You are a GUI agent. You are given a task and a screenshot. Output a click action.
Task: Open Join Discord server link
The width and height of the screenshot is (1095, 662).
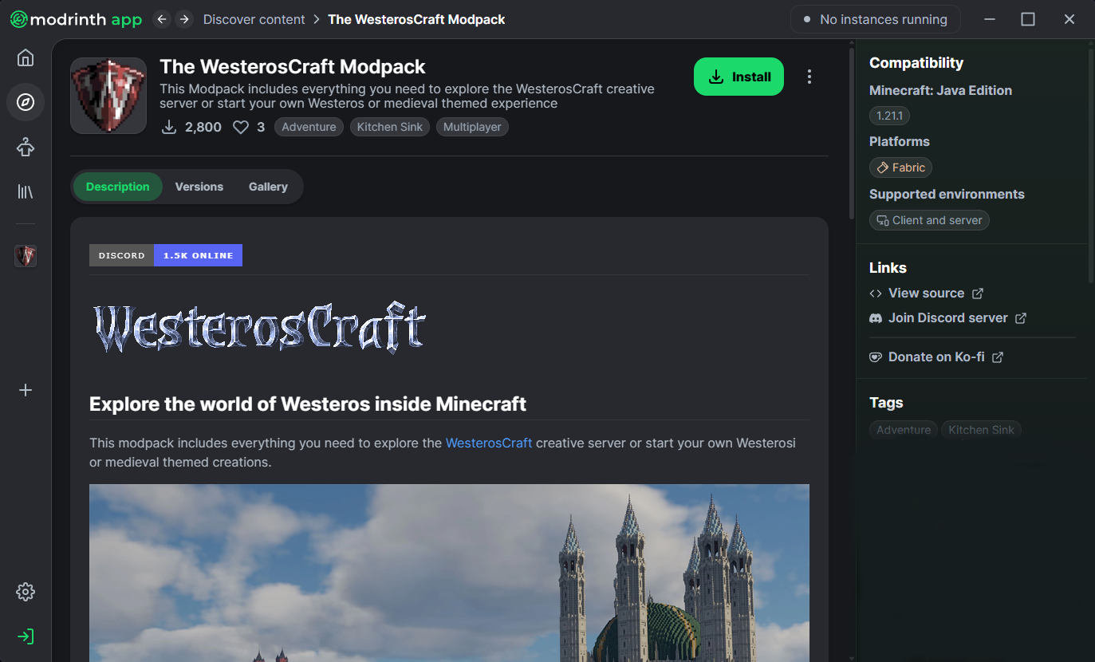(x=947, y=318)
